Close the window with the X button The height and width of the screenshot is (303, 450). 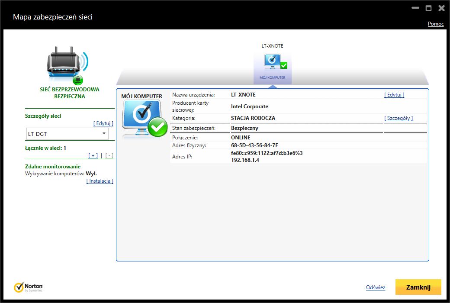(442, 8)
